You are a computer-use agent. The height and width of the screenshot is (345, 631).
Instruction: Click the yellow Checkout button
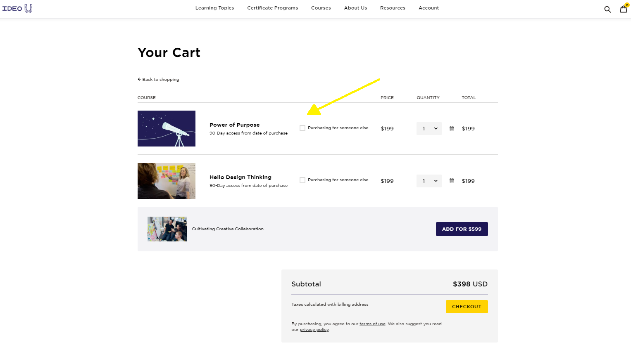click(x=467, y=307)
